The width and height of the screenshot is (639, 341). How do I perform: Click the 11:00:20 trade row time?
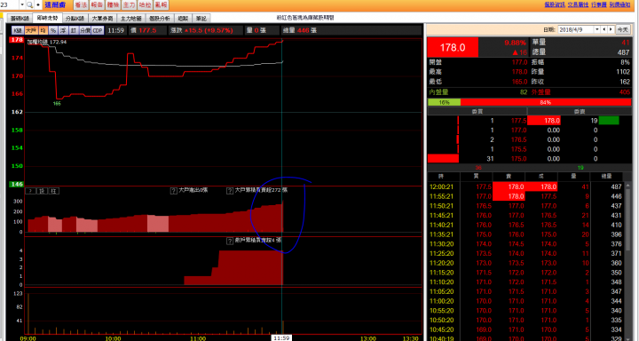[x=441, y=301]
